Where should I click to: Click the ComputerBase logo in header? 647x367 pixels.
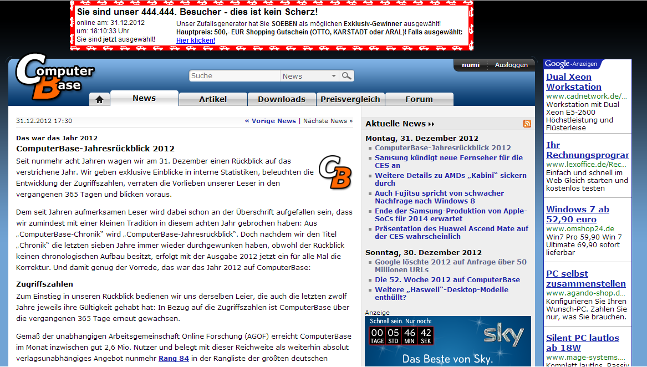tap(54, 77)
